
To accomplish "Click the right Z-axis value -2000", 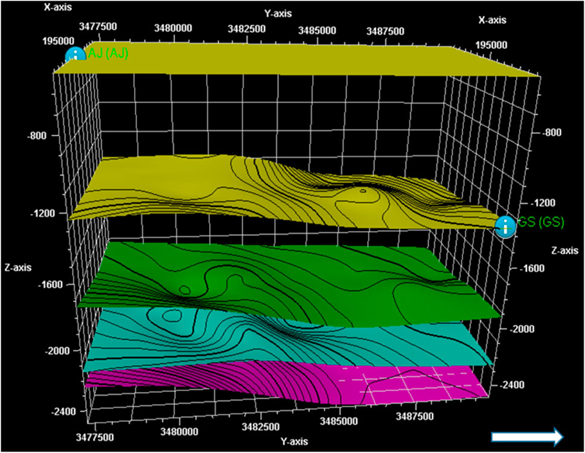I will coord(521,329).
